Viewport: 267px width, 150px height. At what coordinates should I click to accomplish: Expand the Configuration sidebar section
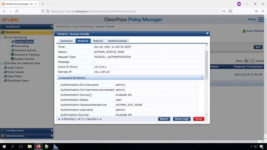[x=52, y=130]
